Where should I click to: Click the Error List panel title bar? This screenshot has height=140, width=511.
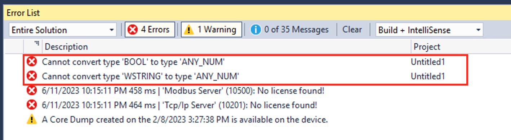pos(255,13)
